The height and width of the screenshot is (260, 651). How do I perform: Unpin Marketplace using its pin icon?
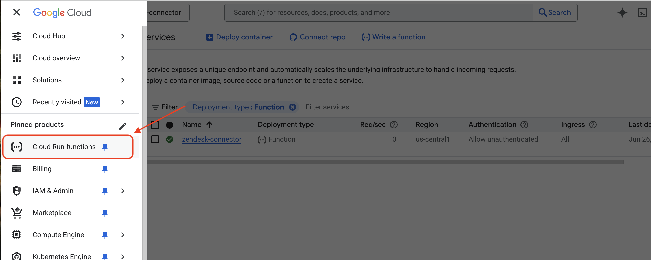pyautogui.click(x=105, y=213)
